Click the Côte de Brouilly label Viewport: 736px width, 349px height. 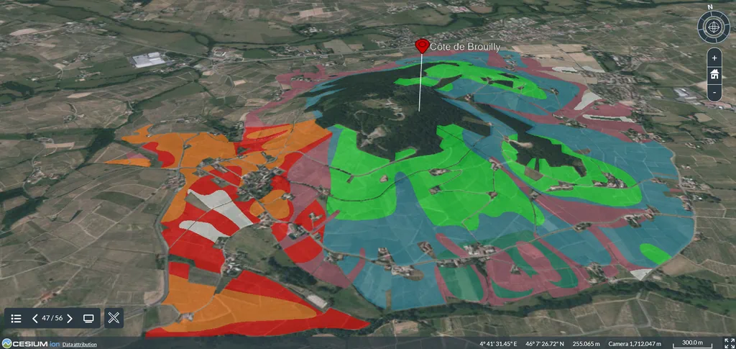point(465,47)
